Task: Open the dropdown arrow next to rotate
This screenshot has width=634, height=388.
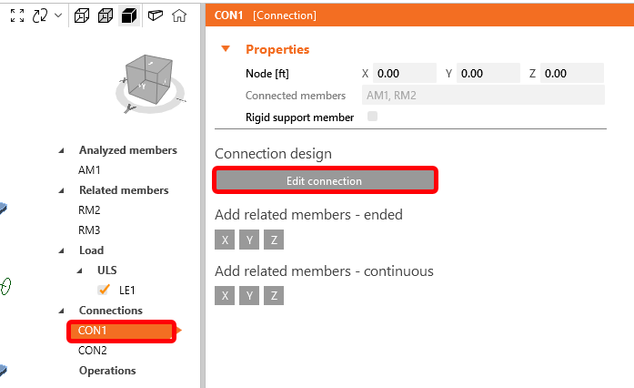Action: tap(58, 15)
